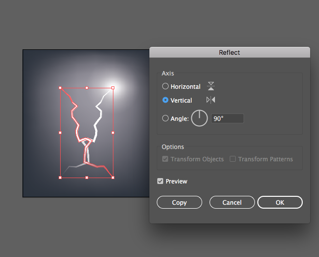Confirm reflection with OK button
The width and height of the screenshot is (319, 257).
280,202
